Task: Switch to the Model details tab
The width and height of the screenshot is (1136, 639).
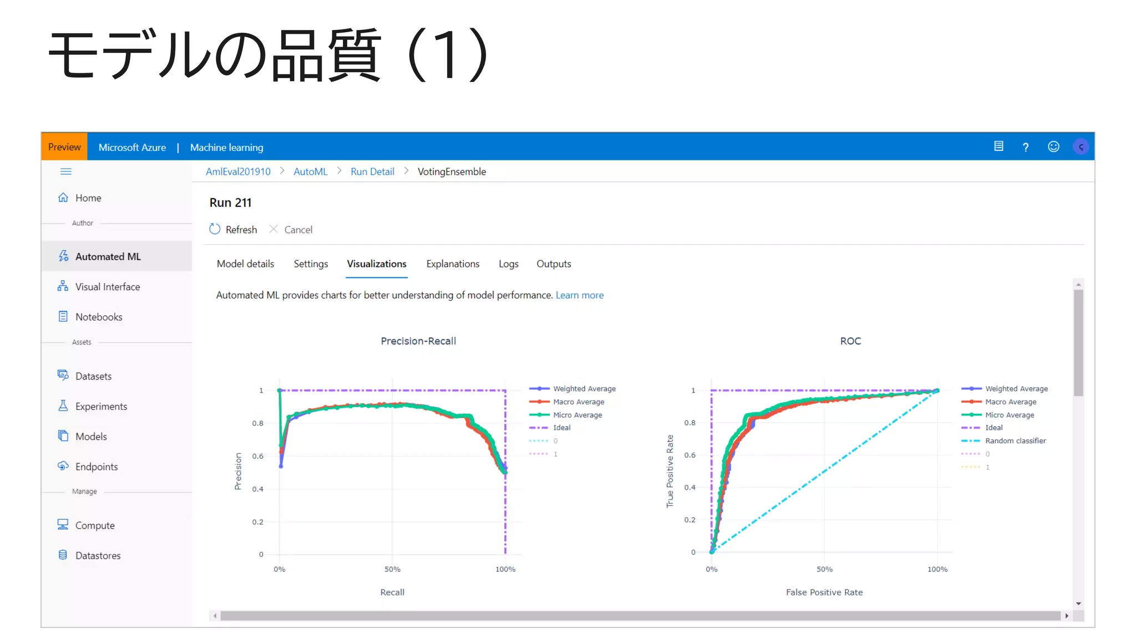Action: click(245, 264)
